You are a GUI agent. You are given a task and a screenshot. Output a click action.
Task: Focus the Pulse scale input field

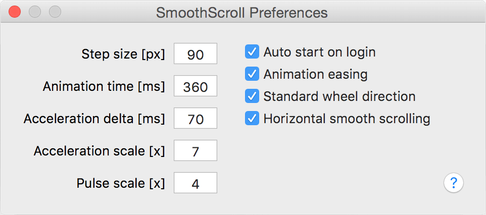pos(196,183)
